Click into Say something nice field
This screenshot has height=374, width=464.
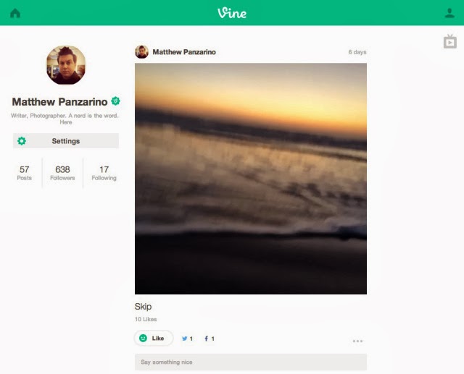click(x=251, y=362)
